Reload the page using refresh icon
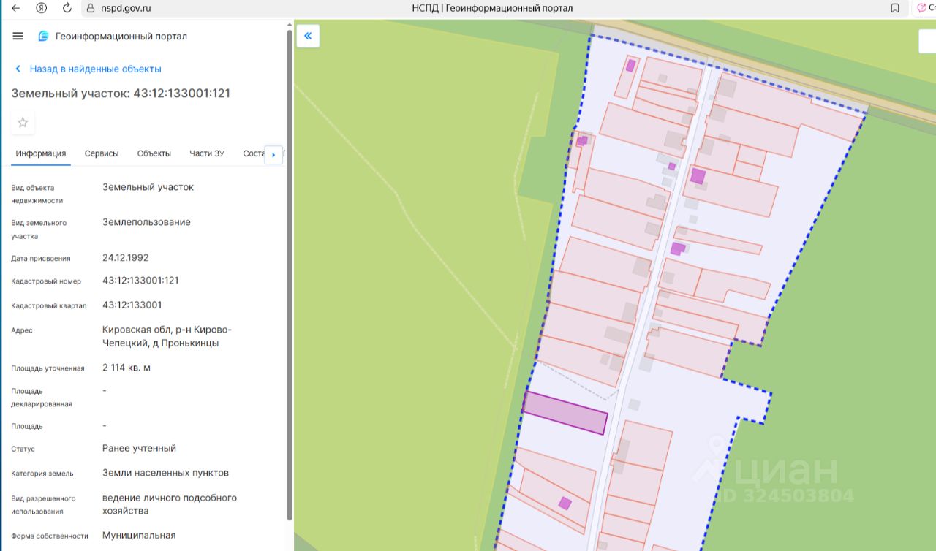This screenshot has height=551, width=936. [67, 8]
